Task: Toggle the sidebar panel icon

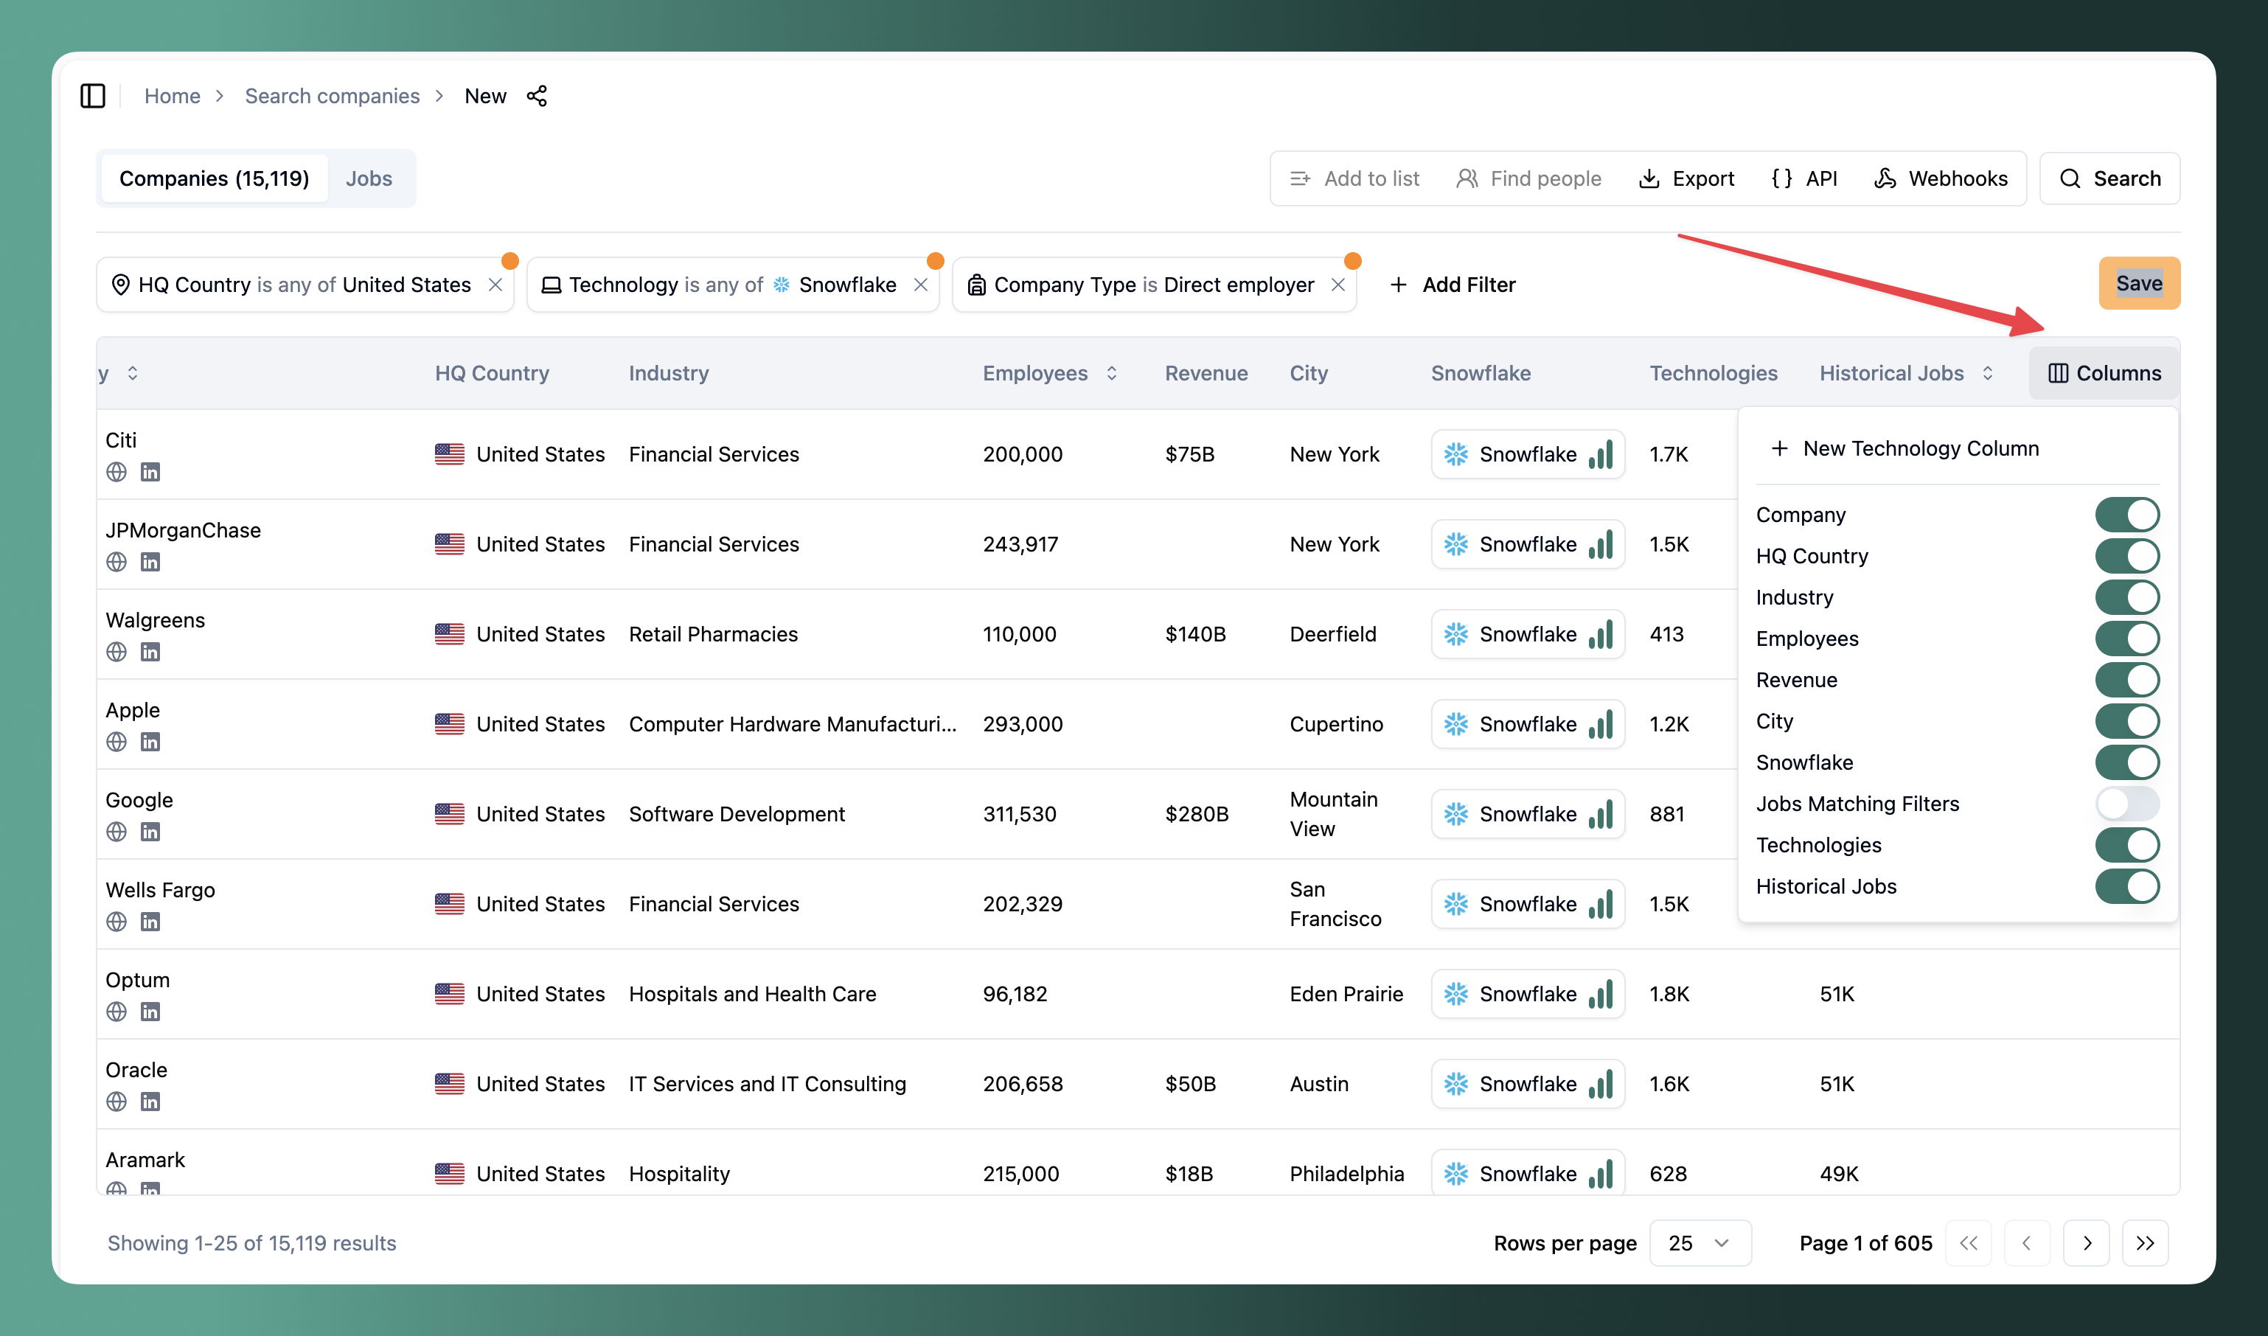Action: (93, 95)
